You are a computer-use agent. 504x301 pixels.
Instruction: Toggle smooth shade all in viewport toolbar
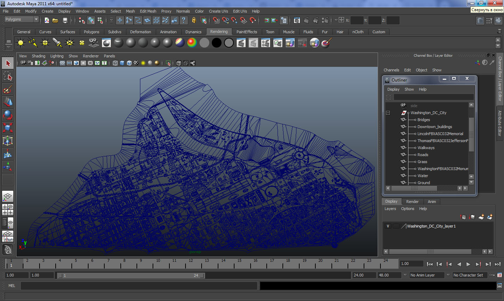(122, 63)
